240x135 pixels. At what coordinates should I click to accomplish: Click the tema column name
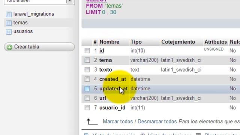coord(106,60)
